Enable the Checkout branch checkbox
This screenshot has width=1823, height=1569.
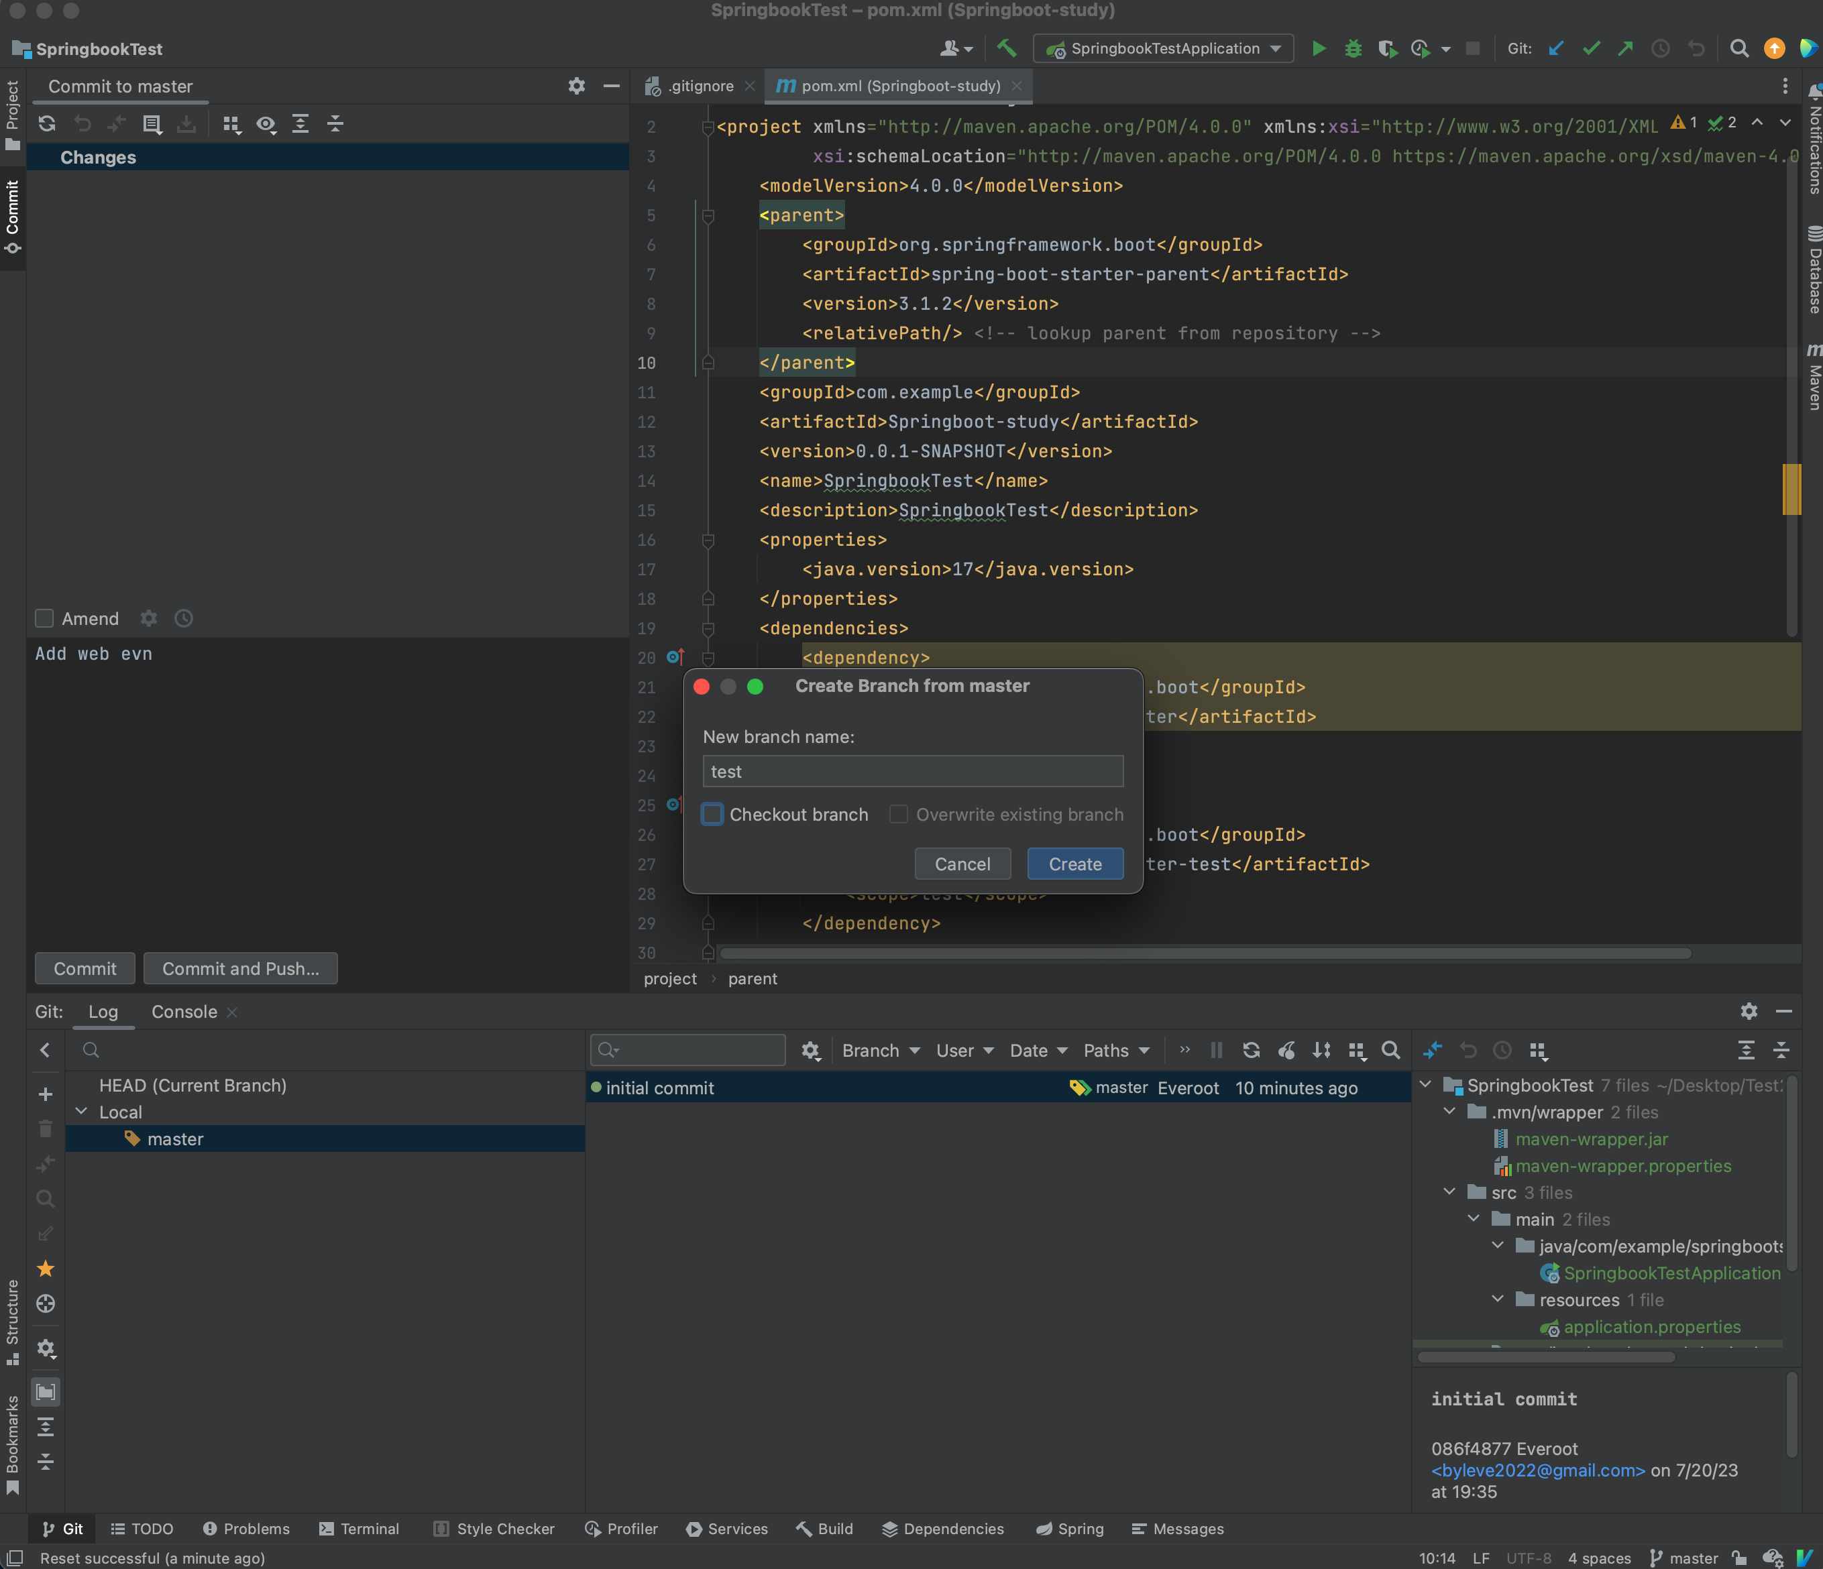[x=713, y=815]
